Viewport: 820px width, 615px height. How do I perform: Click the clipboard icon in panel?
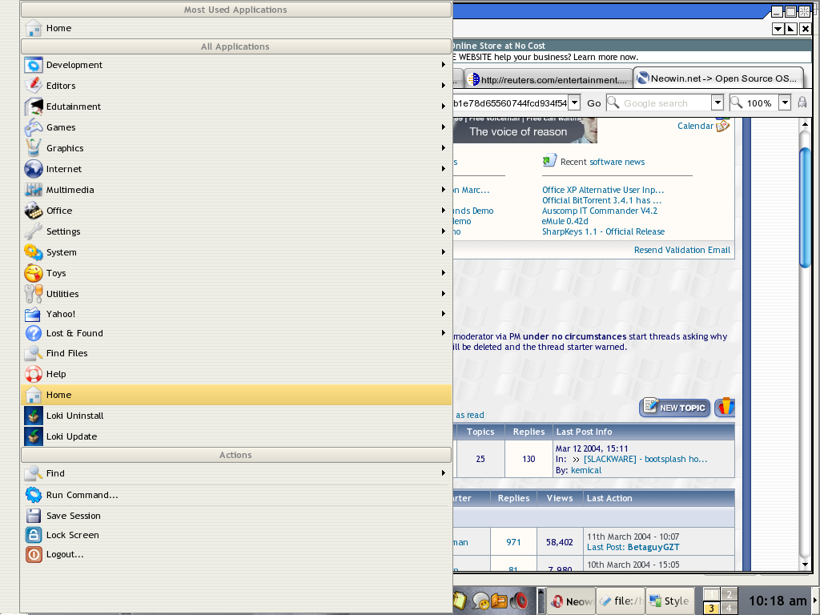[x=460, y=601]
